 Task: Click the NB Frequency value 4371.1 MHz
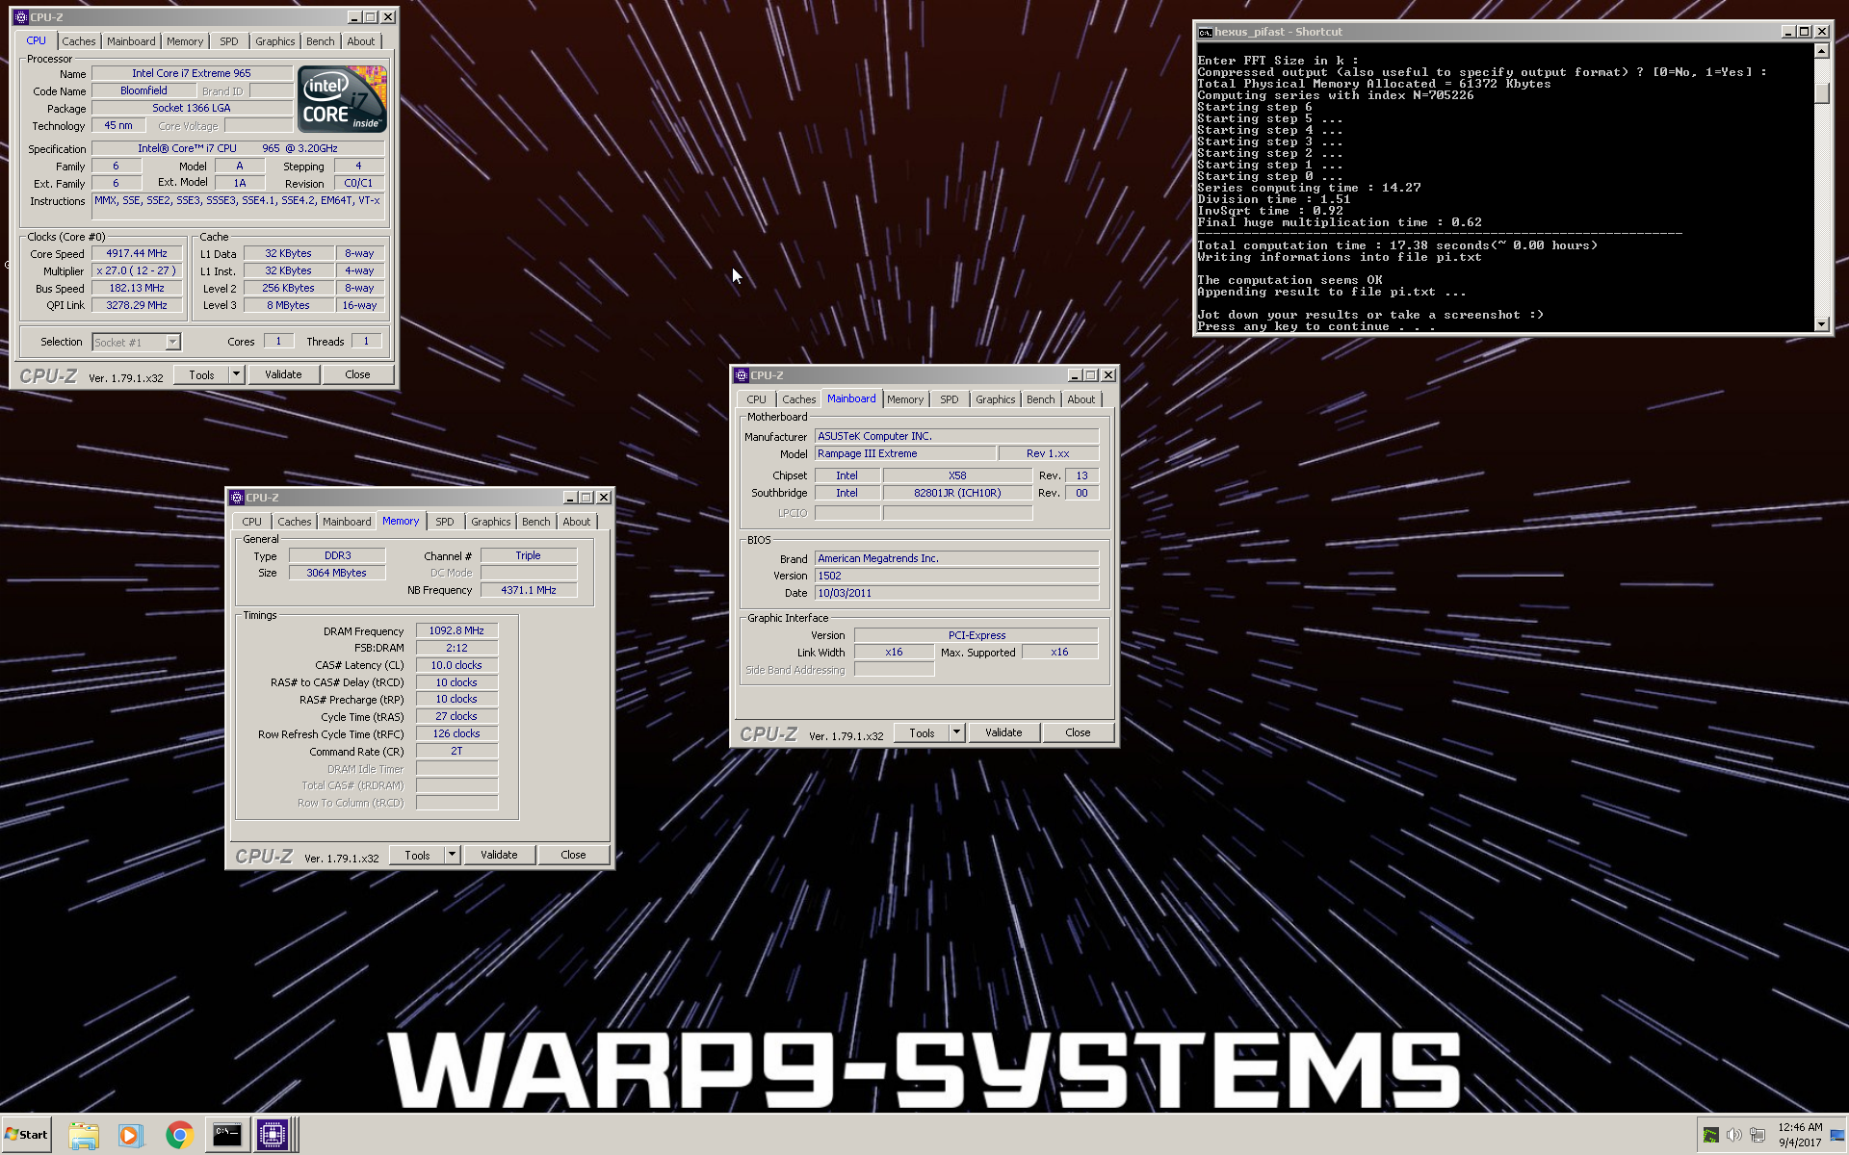point(529,590)
